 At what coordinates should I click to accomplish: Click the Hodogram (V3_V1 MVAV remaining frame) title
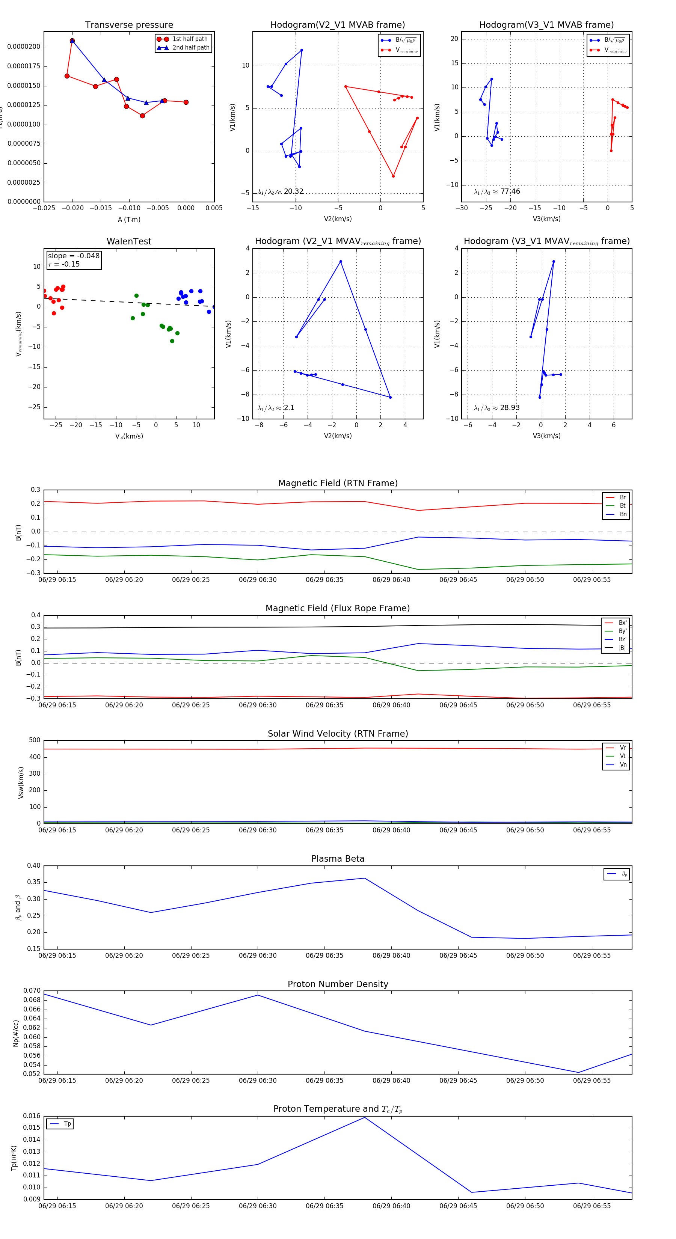pyautogui.click(x=546, y=241)
